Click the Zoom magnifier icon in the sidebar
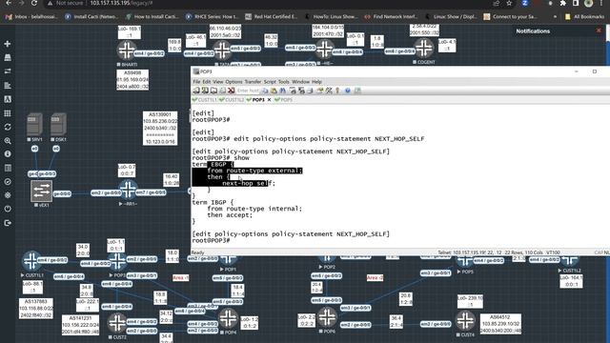 (x=8, y=141)
